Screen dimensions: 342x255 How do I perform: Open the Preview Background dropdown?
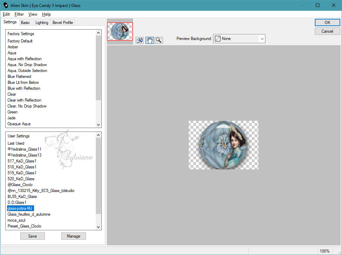pyautogui.click(x=239, y=39)
